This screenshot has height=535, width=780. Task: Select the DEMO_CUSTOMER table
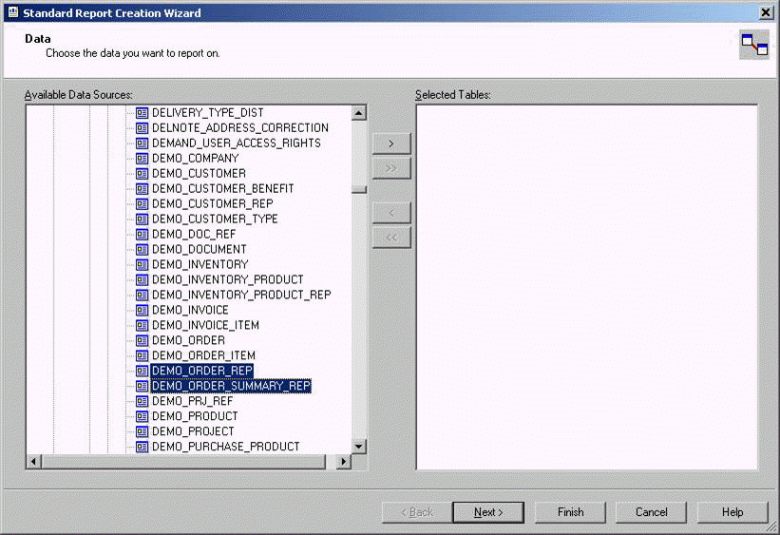199,173
